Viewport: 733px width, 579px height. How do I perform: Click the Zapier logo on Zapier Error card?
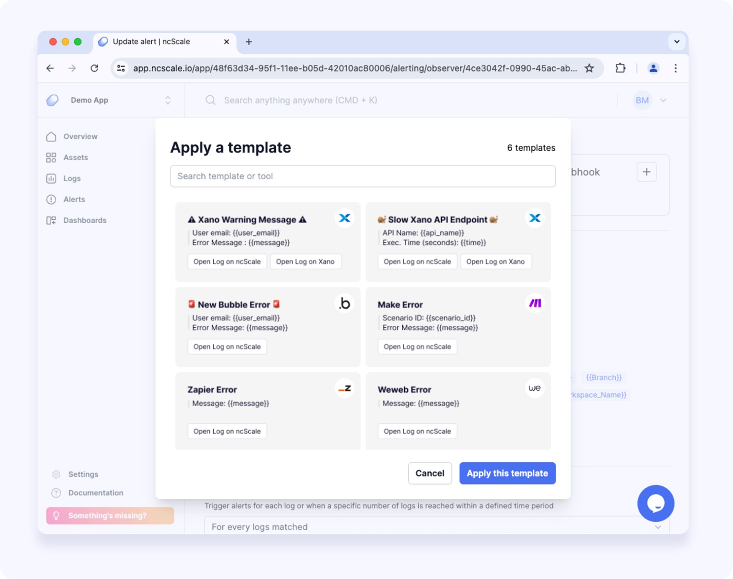pos(345,388)
